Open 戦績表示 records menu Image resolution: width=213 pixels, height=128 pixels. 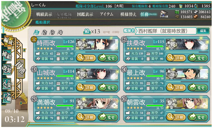coord(44,14)
